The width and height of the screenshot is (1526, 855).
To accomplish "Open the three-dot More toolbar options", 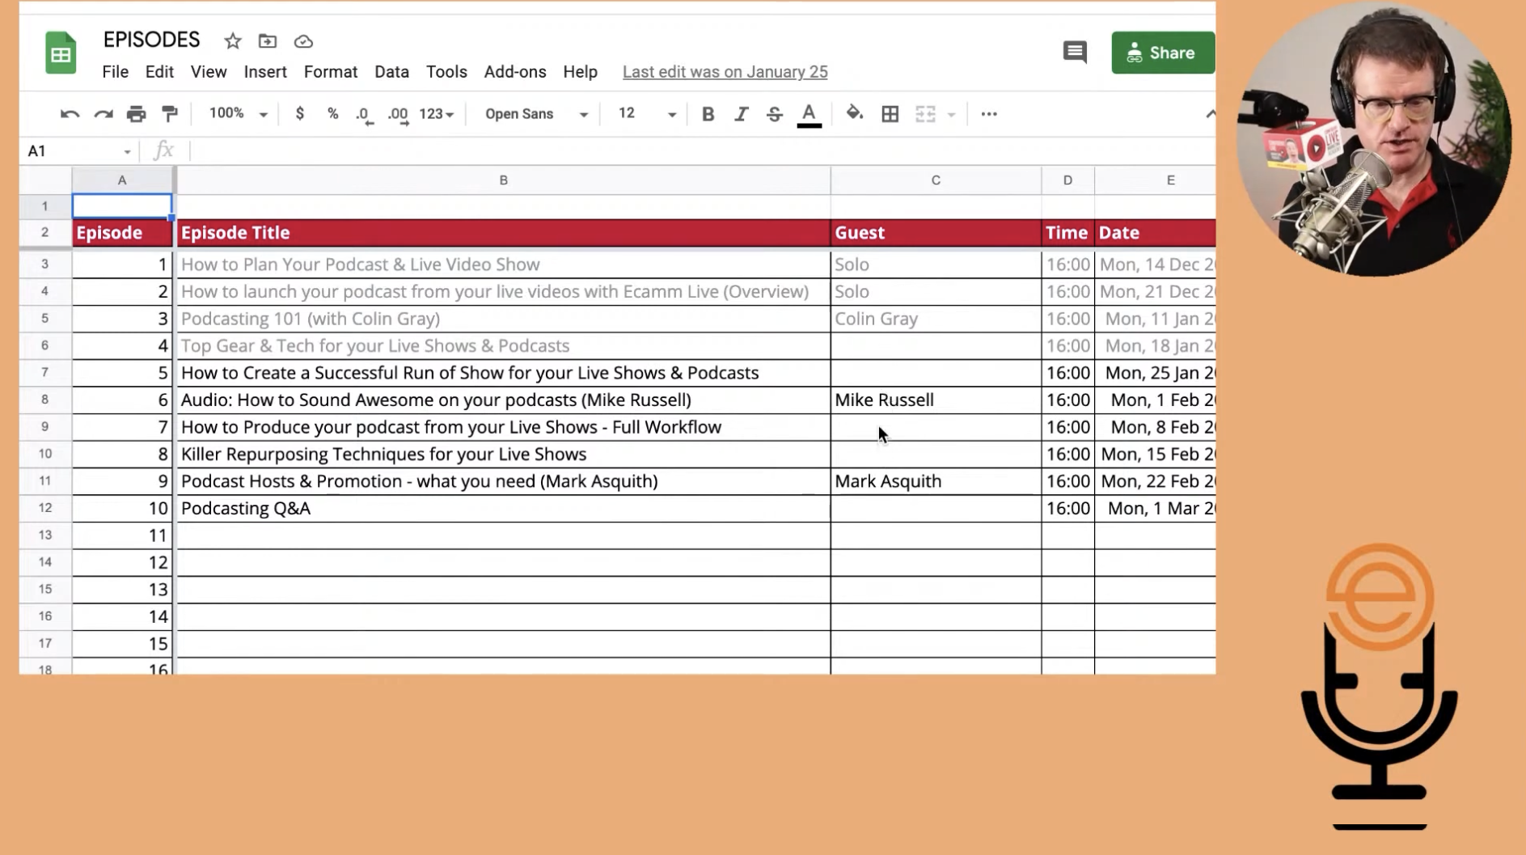I will (x=988, y=114).
